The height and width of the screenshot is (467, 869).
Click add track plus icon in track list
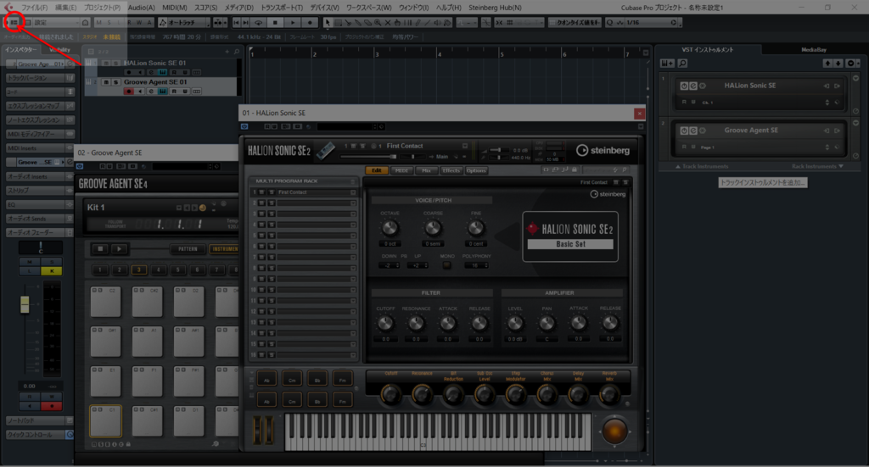[x=227, y=52]
